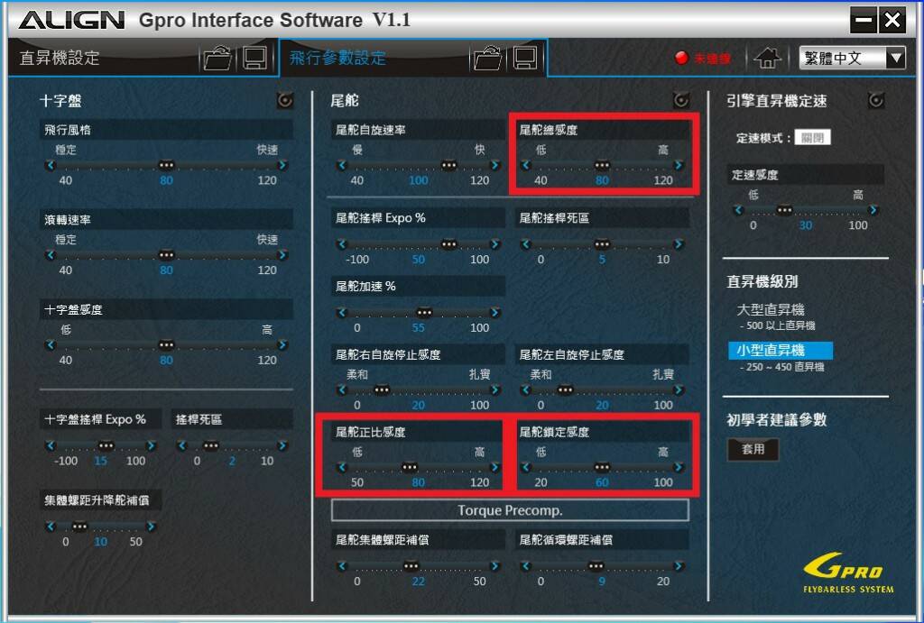Click 尾舵搖桿死區 slider handle
The height and width of the screenshot is (623, 924).
tap(602, 244)
